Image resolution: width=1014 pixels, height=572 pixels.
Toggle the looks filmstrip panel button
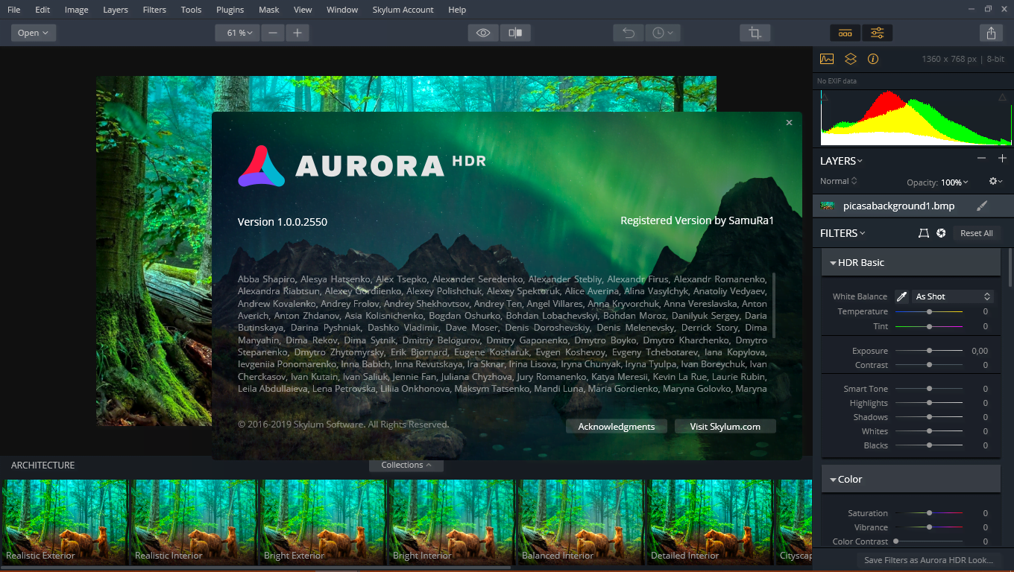pos(845,33)
